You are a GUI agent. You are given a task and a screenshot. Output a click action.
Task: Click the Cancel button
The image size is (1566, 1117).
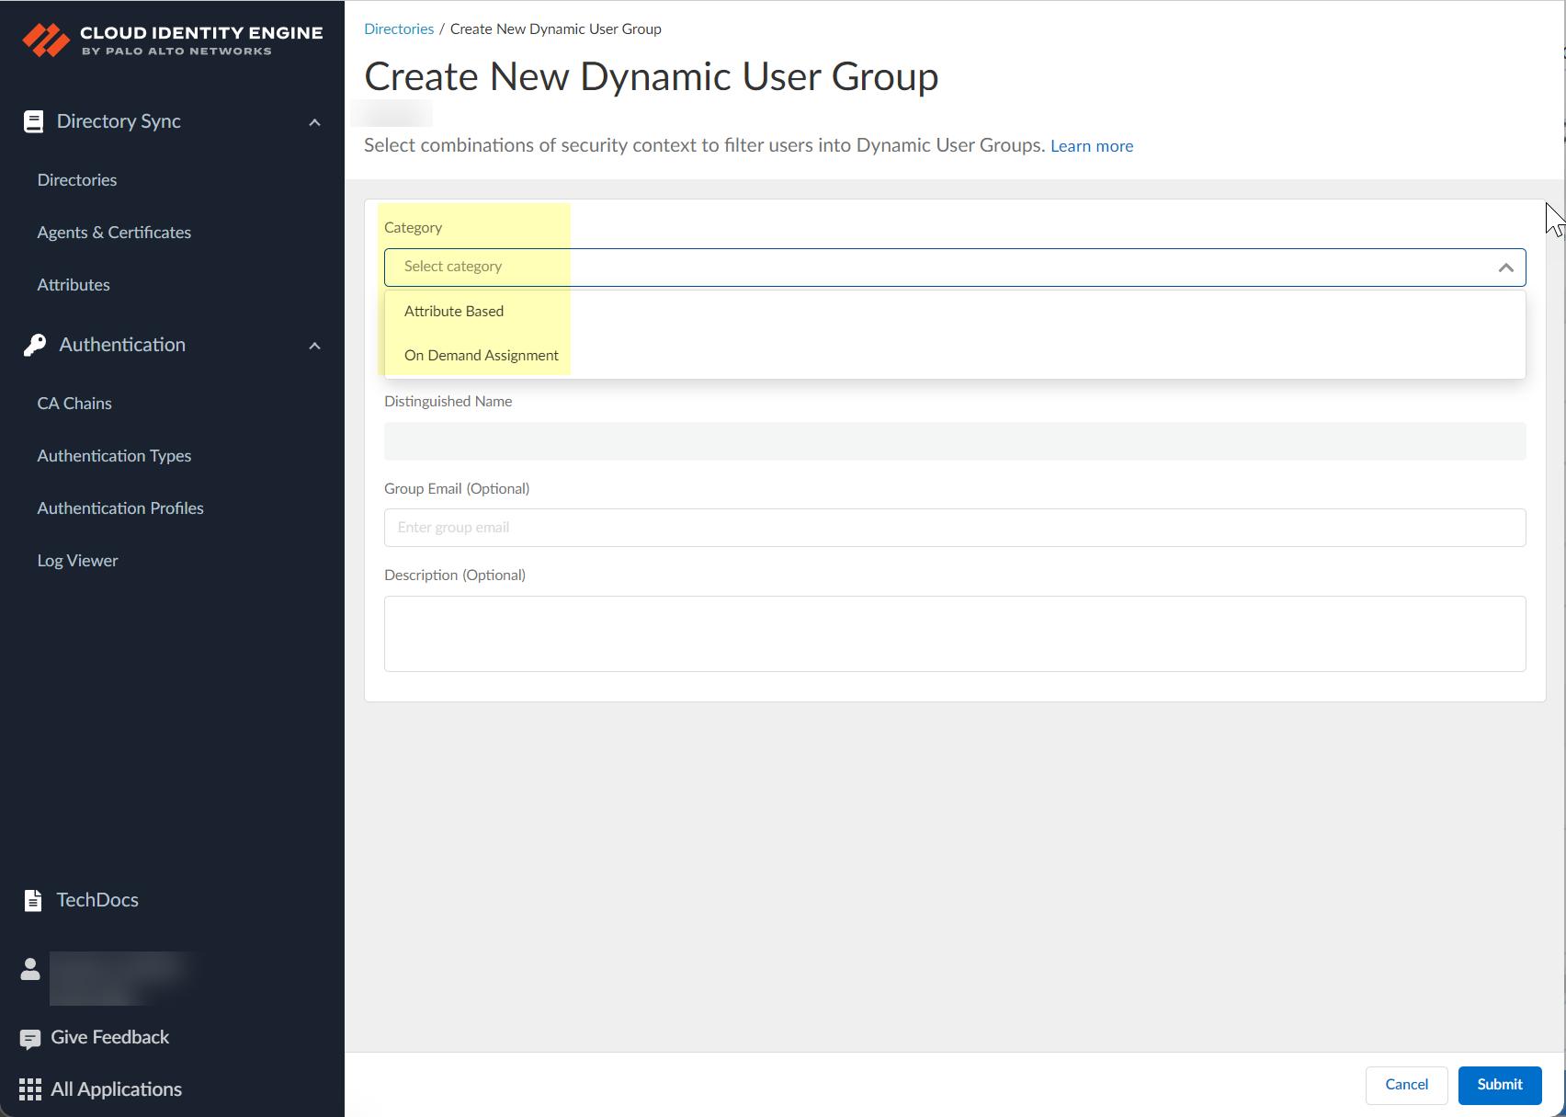[1406, 1085]
